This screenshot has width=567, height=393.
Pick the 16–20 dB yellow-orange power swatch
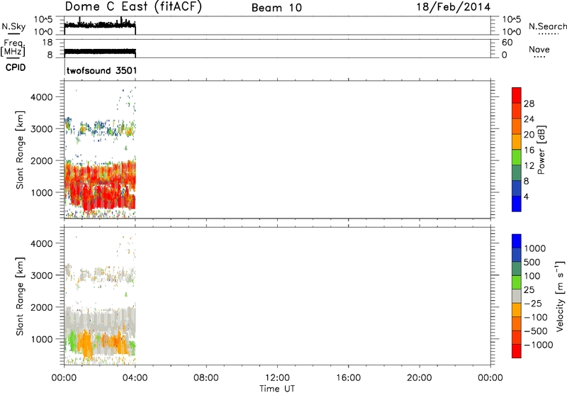click(517, 141)
